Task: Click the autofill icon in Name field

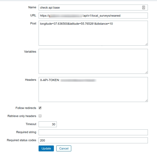Action: pos(144,8)
